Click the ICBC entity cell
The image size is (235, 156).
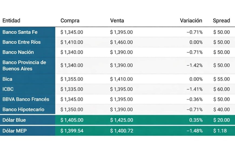coord(8,89)
